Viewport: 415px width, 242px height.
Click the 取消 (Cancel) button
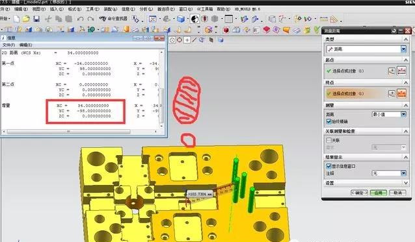pyautogui.click(x=397, y=193)
